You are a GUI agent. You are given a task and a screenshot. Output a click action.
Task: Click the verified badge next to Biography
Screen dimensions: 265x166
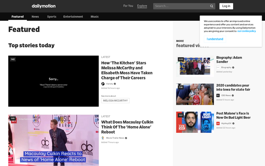coord(233,67)
